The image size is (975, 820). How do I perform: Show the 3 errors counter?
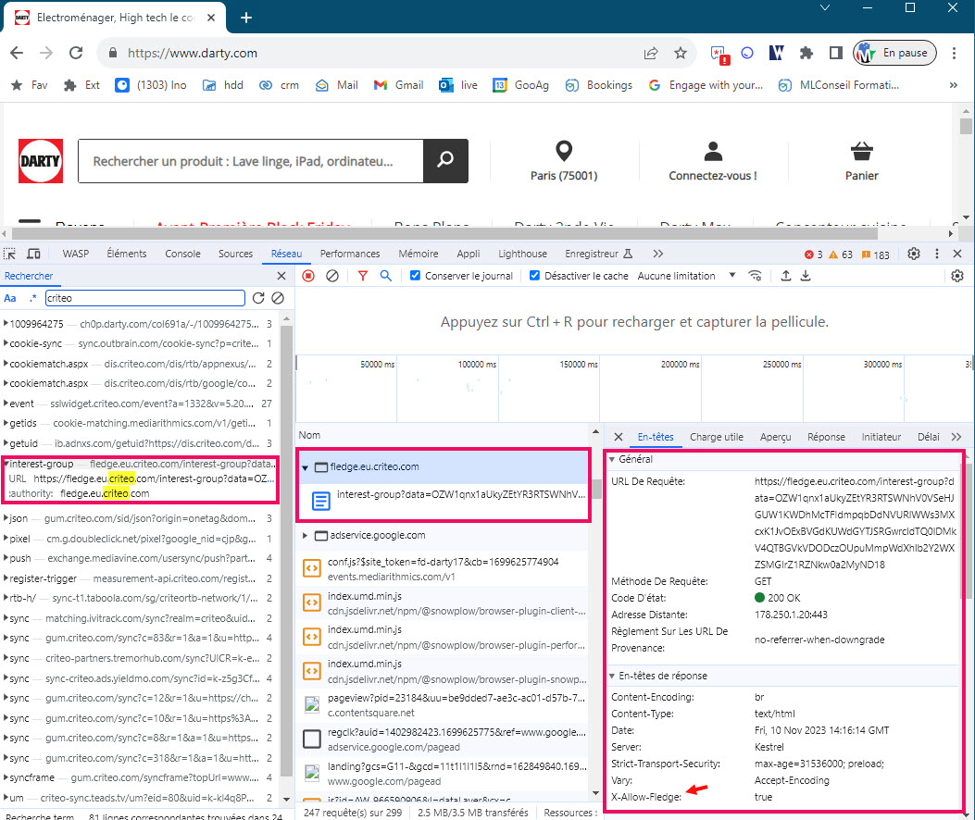click(x=813, y=255)
